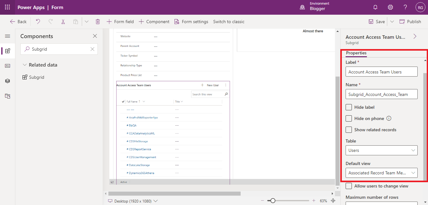The height and width of the screenshot is (205, 428).
Task: Click the zoom out minus button
Action: [263, 201]
